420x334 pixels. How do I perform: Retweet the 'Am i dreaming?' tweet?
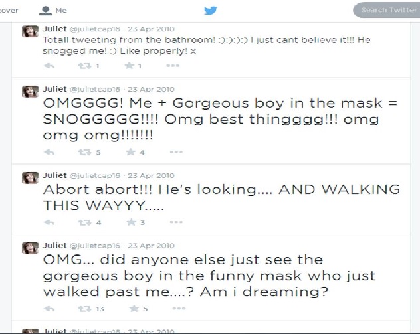point(85,309)
